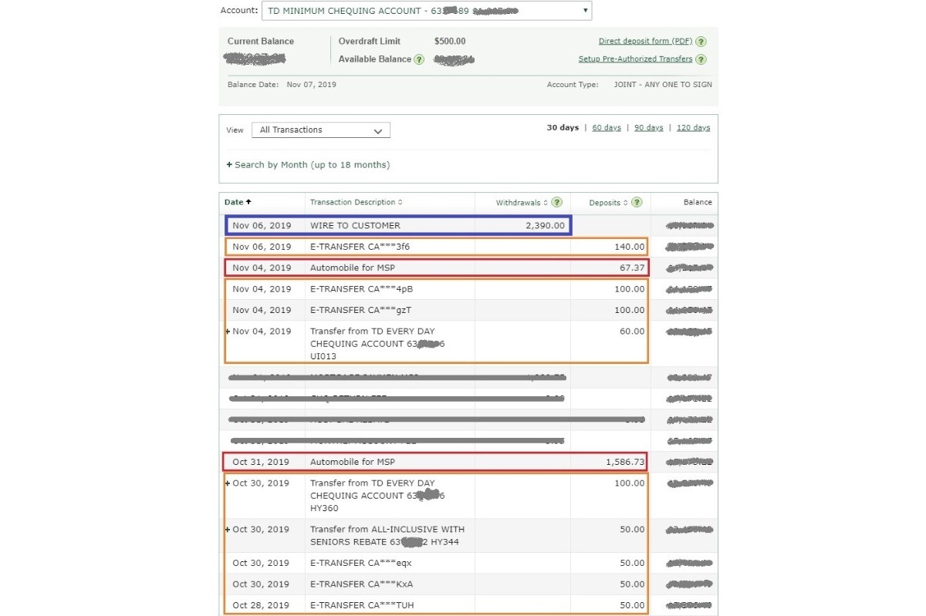Viewport: 926px width, 616px height.
Task: Show the last 30 days of transactions
Action: point(563,128)
